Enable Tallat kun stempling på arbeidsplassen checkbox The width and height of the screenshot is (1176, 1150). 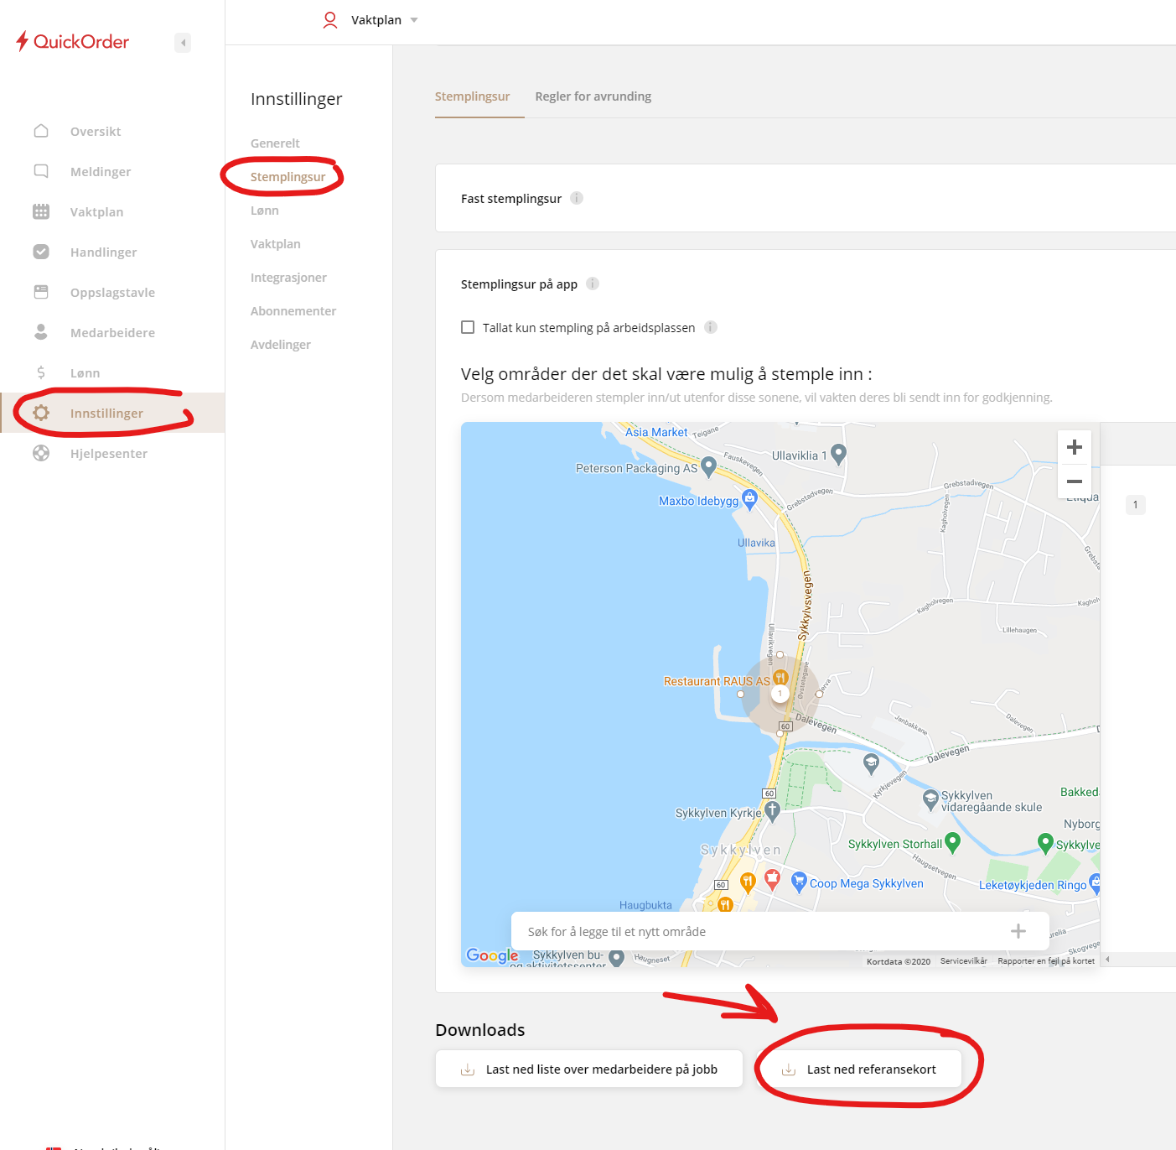(x=468, y=327)
